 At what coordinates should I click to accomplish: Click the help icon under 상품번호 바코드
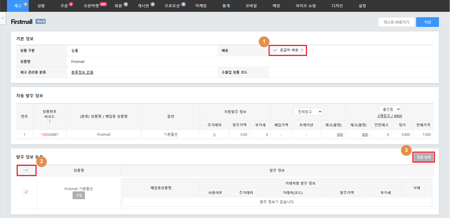click(x=49, y=122)
